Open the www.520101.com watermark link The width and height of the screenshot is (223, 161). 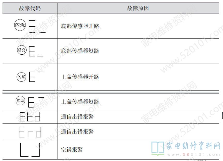point(194,155)
